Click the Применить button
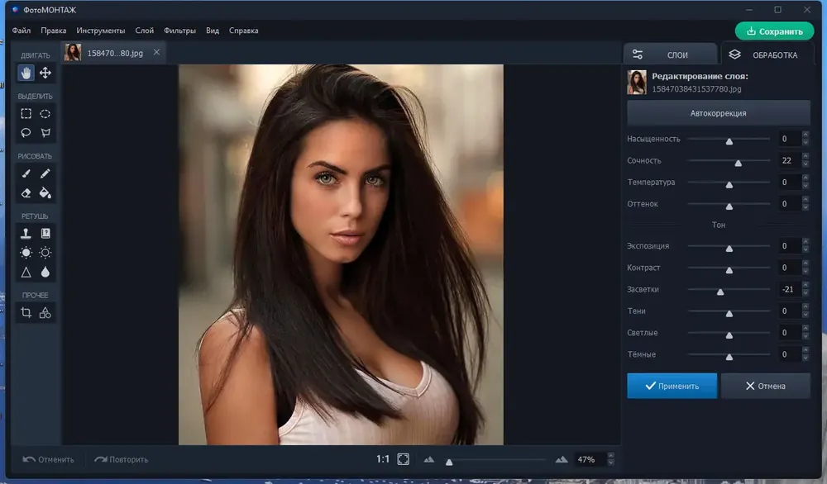This screenshot has width=827, height=484. 672,386
